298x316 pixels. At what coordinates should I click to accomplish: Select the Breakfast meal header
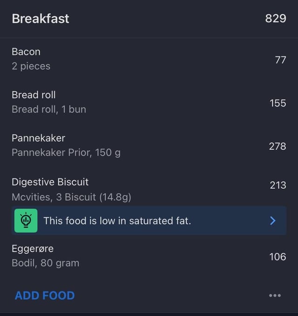click(41, 19)
